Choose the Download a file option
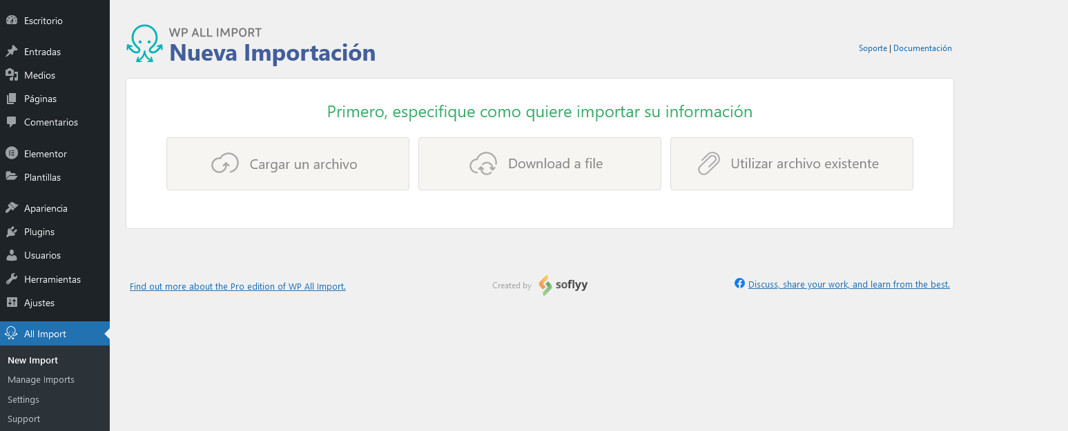1068x431 pixels. point(539,164)
